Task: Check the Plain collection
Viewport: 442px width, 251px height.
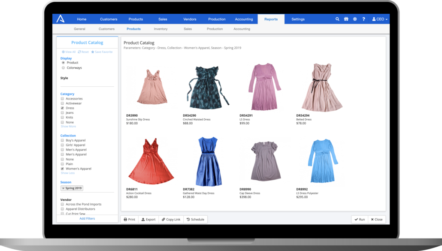Action: click(x=62, y=164)
